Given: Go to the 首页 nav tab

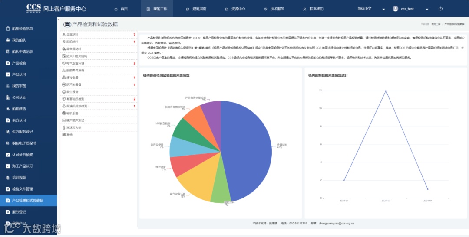Looking at the screenshot, I should pos(121,9).
